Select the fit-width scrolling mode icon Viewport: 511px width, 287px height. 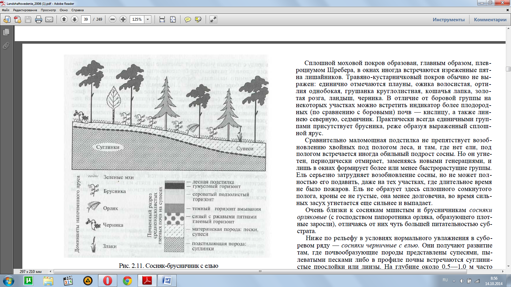[x=162, y=19]
